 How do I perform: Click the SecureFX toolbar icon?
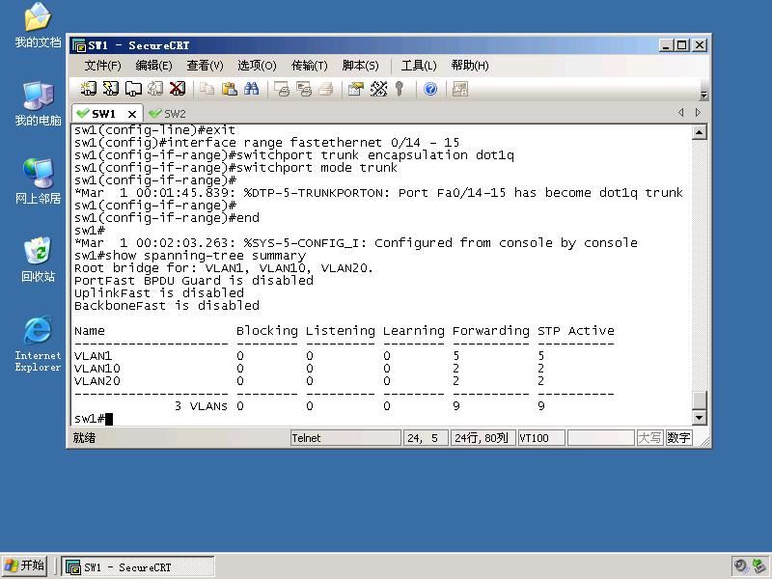click(x=460, y=89)
